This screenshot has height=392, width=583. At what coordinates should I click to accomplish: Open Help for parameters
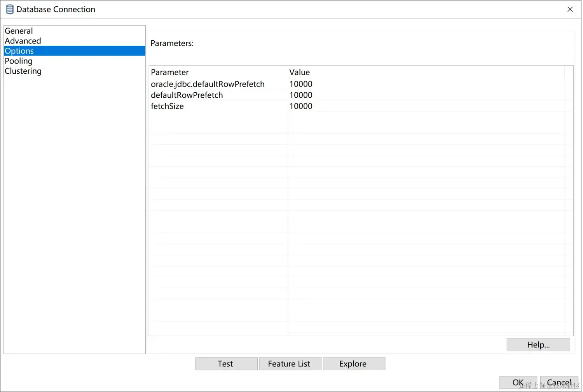click(x=538, y=345)
